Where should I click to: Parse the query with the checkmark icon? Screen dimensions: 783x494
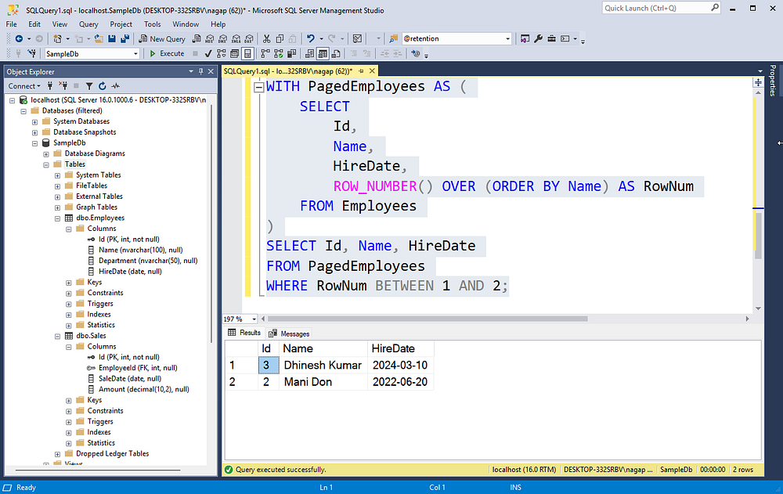(207, 53)
